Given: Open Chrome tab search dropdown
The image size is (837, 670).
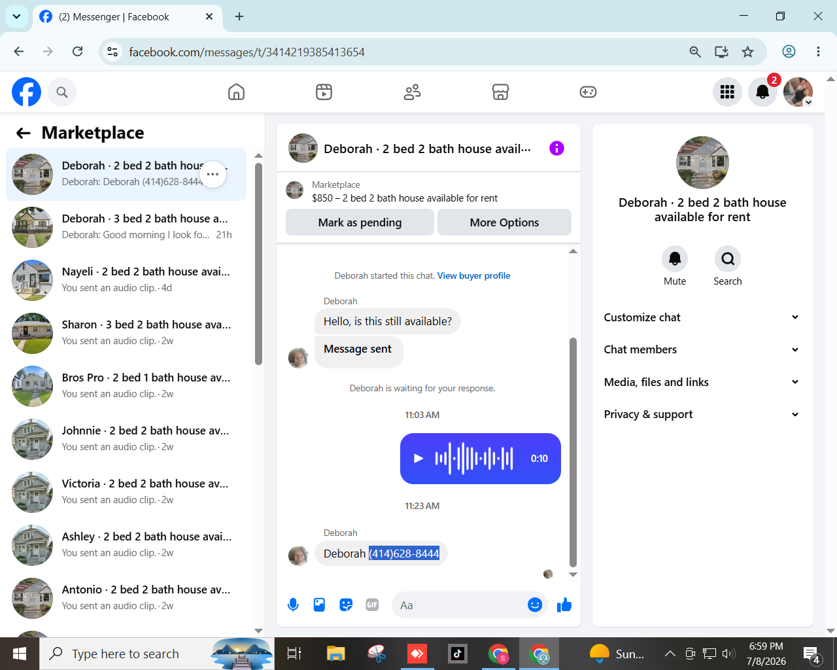Looking at the screenshot, I should (16, 16).
